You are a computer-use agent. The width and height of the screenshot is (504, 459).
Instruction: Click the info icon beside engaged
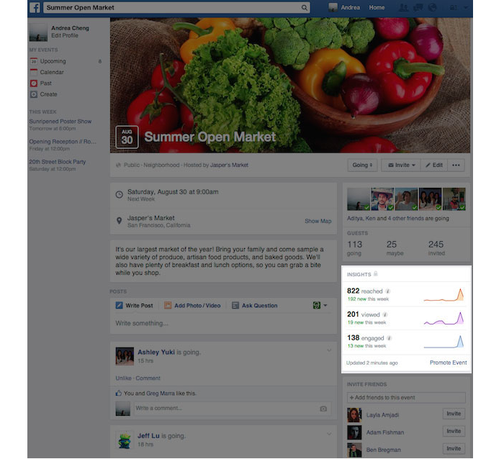(x=390, y=338)
